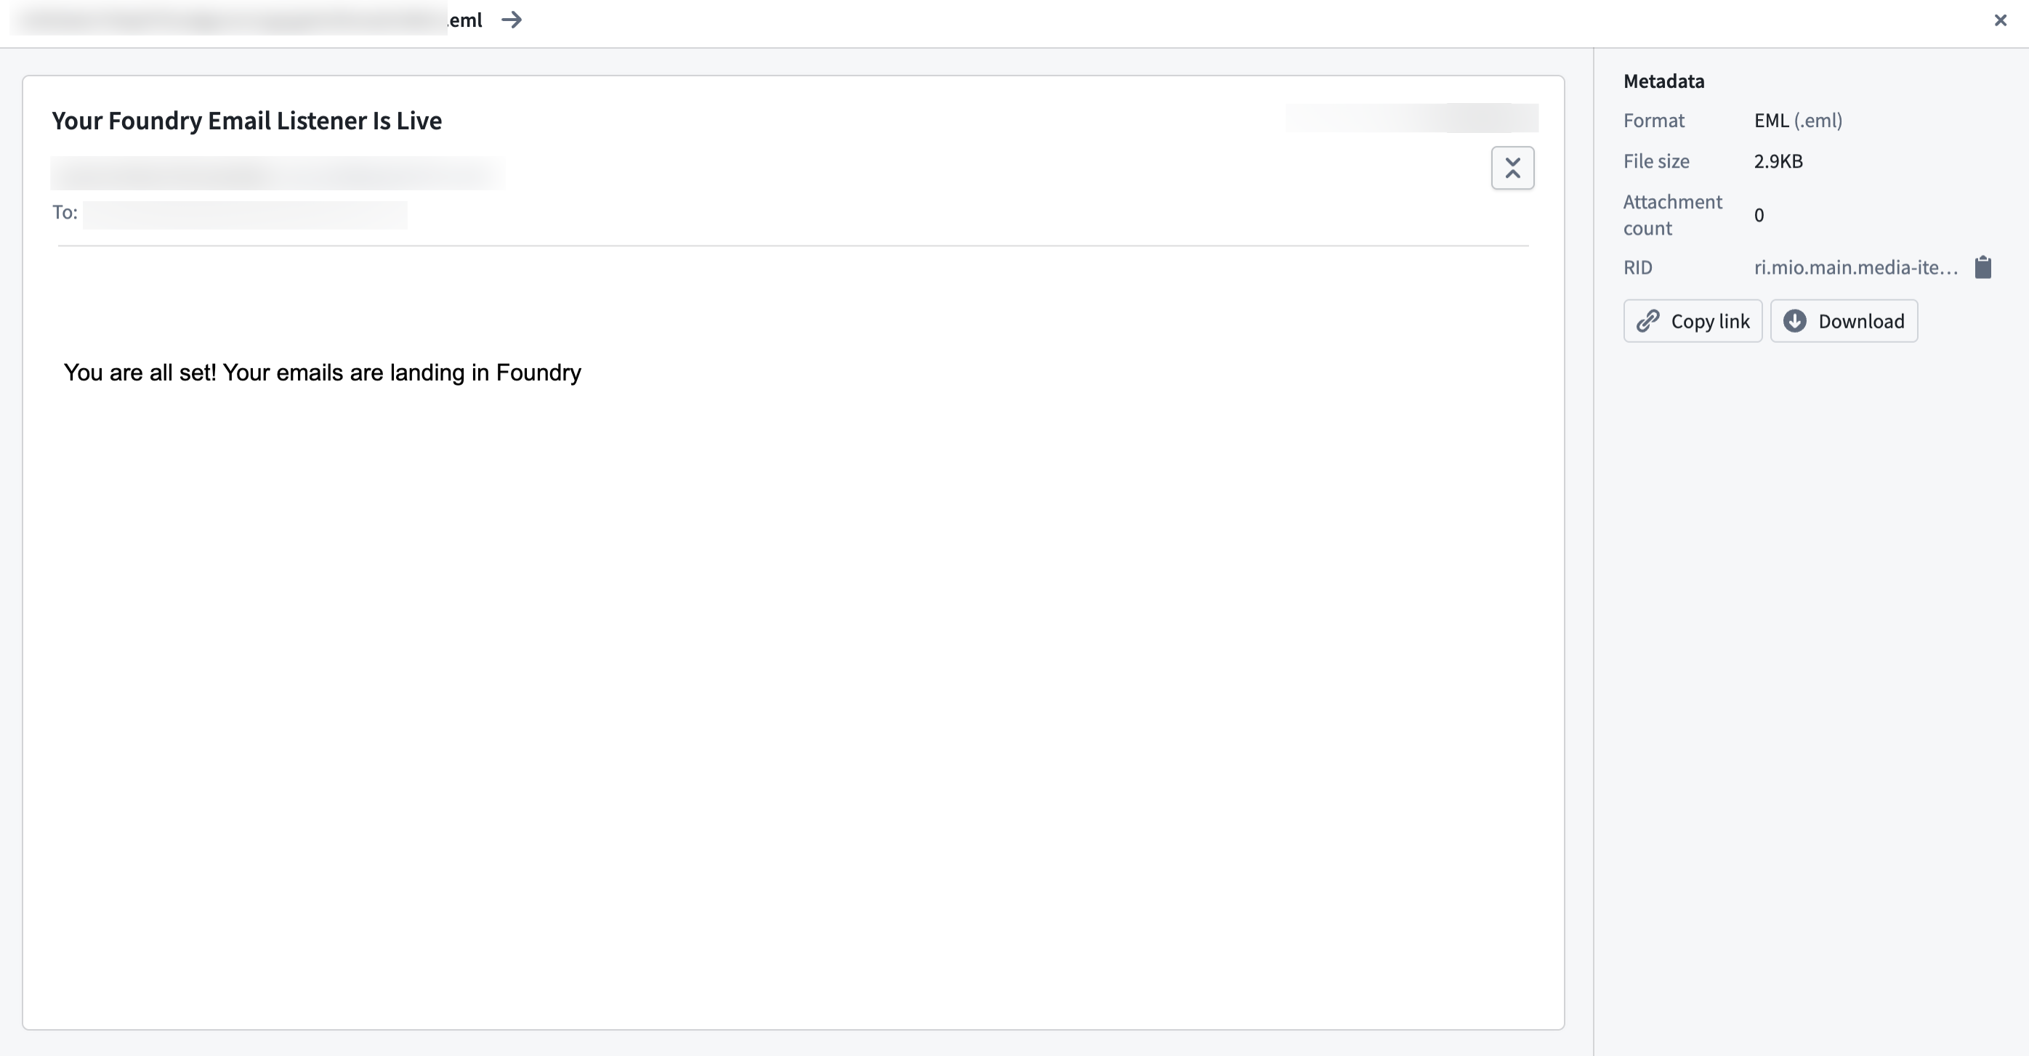Screen dimensions: 2029x1056
Task: Collapse the email header with the double-chevron icon
Action: point(1513,168)
